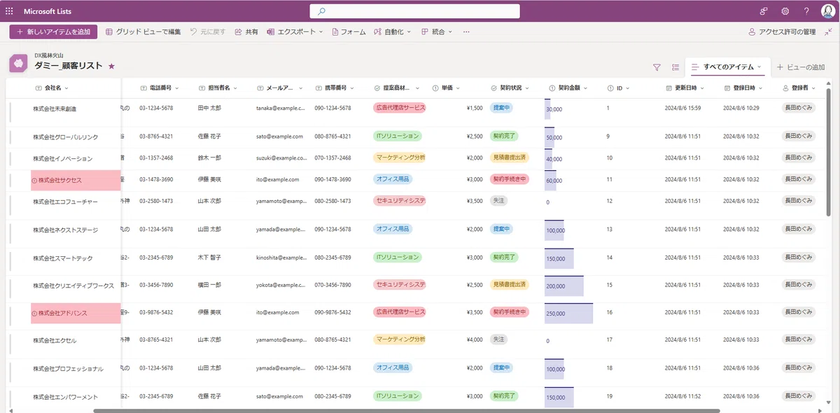The width and height of the screenshot is (840, 413).
Task: Click the group-by icon beside the filter
Action: [x=675, y=67]
